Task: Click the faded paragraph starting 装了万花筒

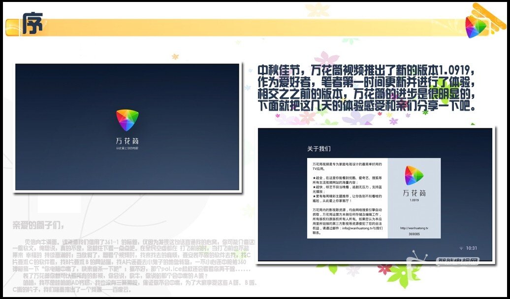Action: pos(116,276)
